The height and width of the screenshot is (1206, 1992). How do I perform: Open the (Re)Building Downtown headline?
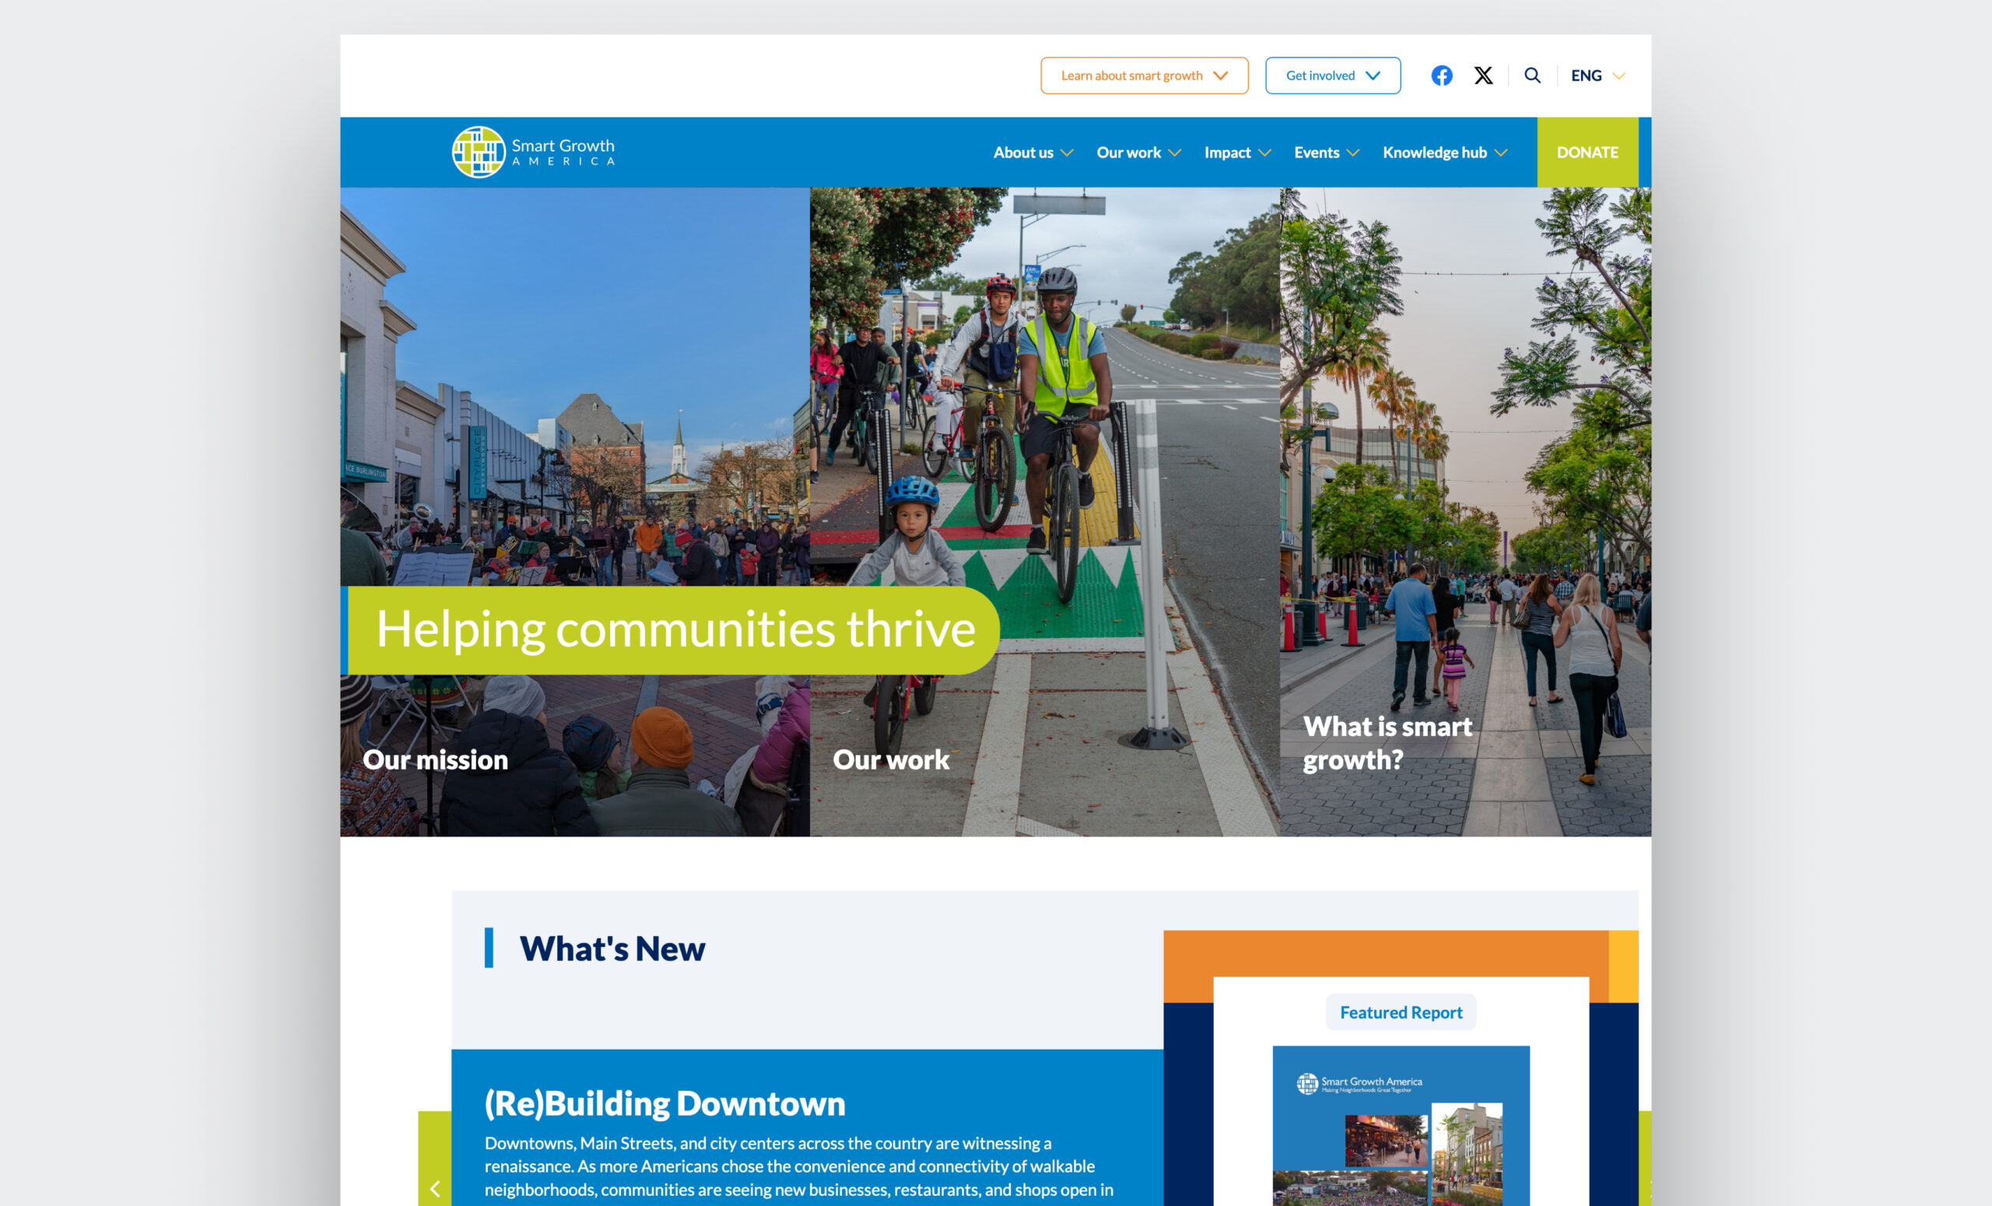665,1103
